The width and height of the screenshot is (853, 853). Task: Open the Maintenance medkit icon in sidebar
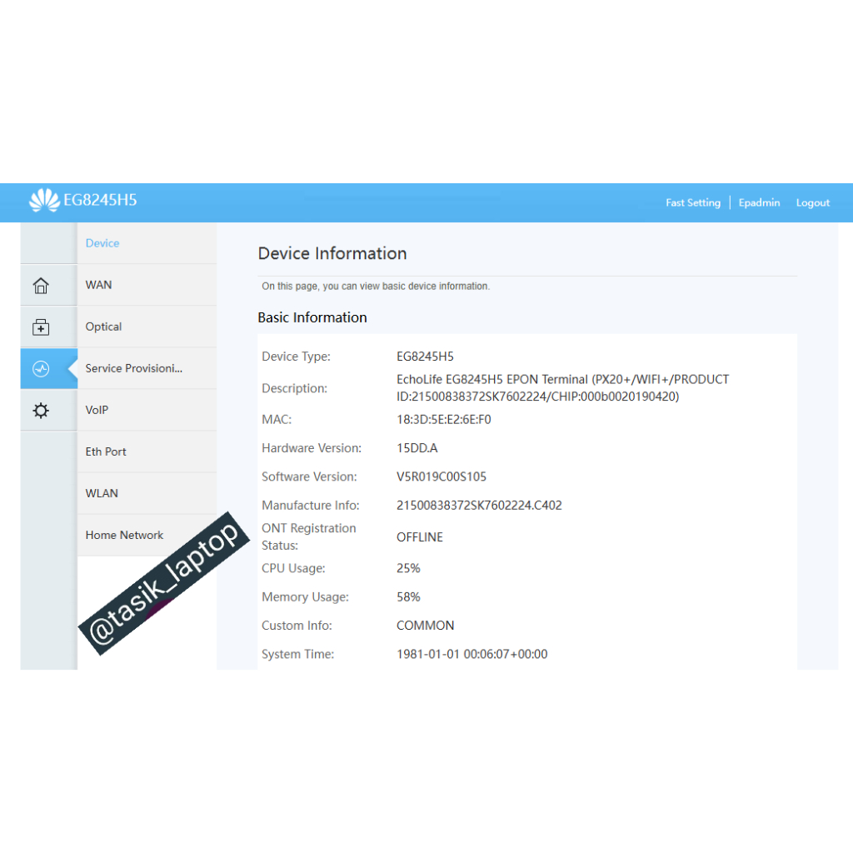(41, 327)
